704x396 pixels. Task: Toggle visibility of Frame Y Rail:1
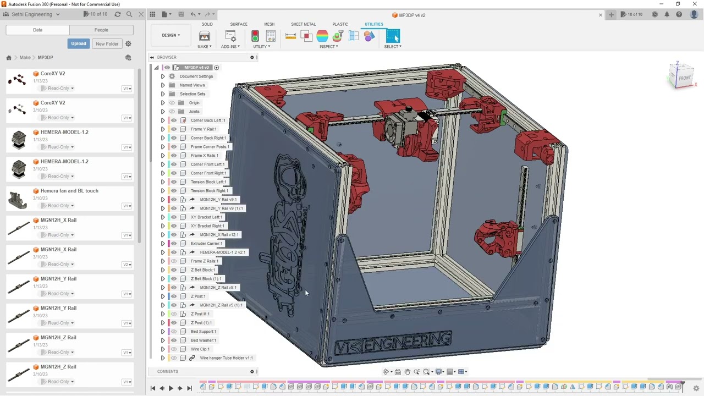point(174,129)
